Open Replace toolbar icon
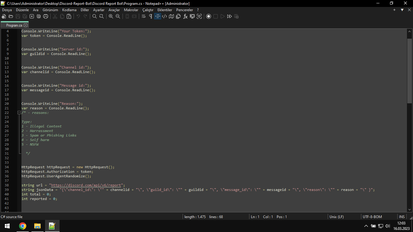Image resolution: width=413 pixels, height=232 pixels. 102,16
